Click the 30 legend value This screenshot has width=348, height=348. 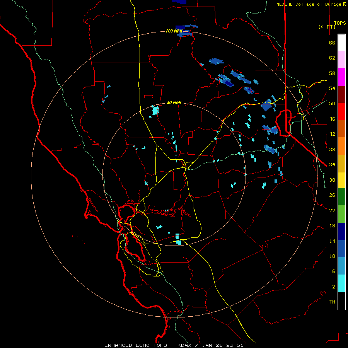(332, 180)
